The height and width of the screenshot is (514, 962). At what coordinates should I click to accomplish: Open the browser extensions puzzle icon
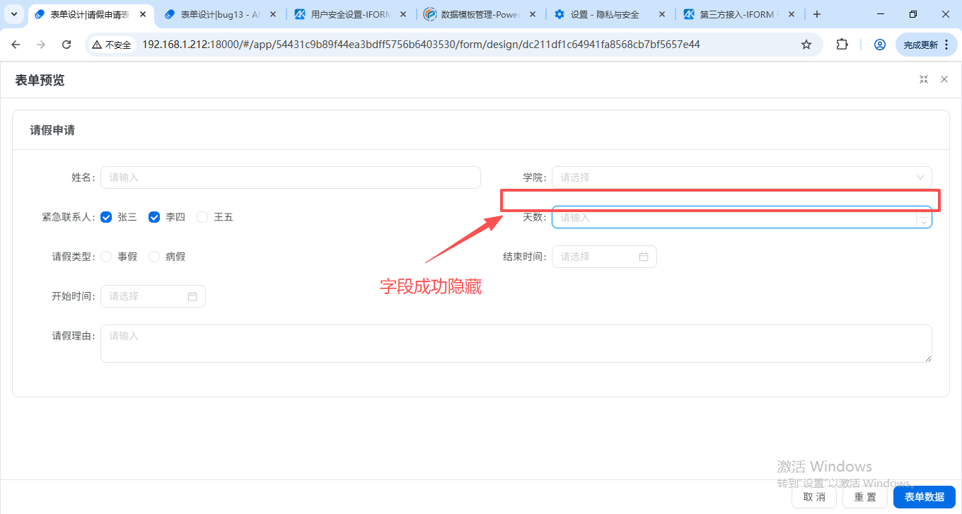click(842, 45)
